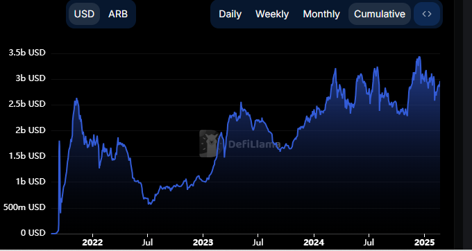The height and width of the screenshot is (251, 472).
Task: Select the Daily interval tab
Action: (230, 14)
